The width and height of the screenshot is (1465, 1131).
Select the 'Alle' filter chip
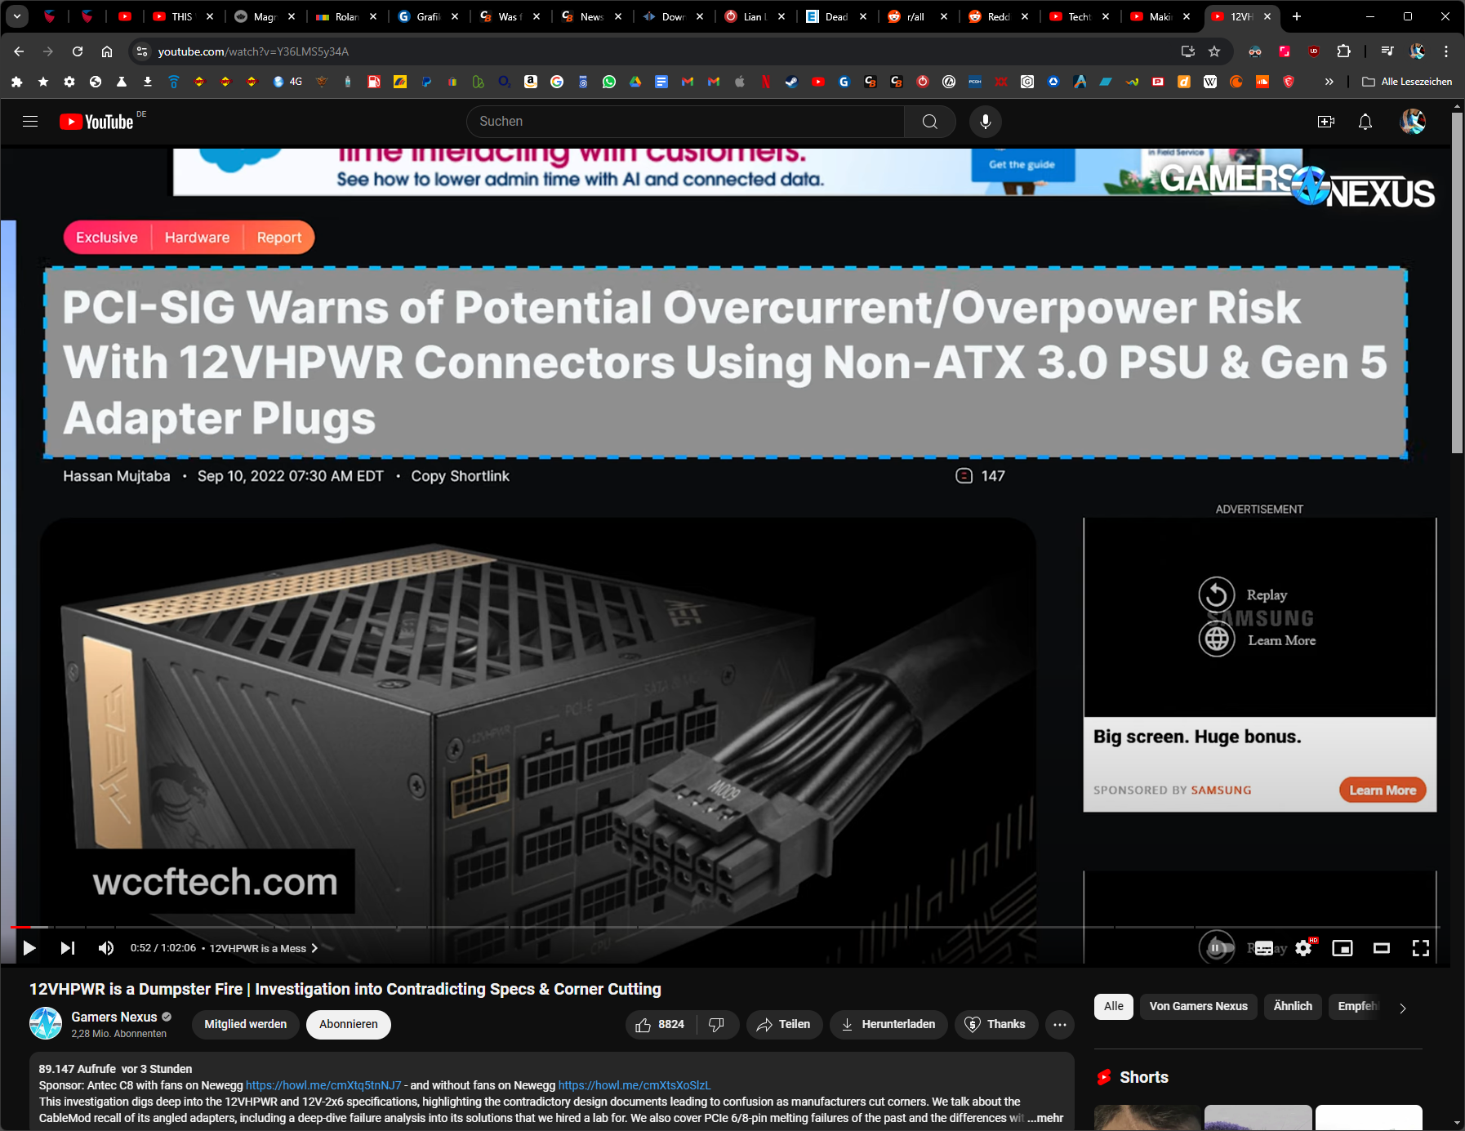coord(1114,1006)
